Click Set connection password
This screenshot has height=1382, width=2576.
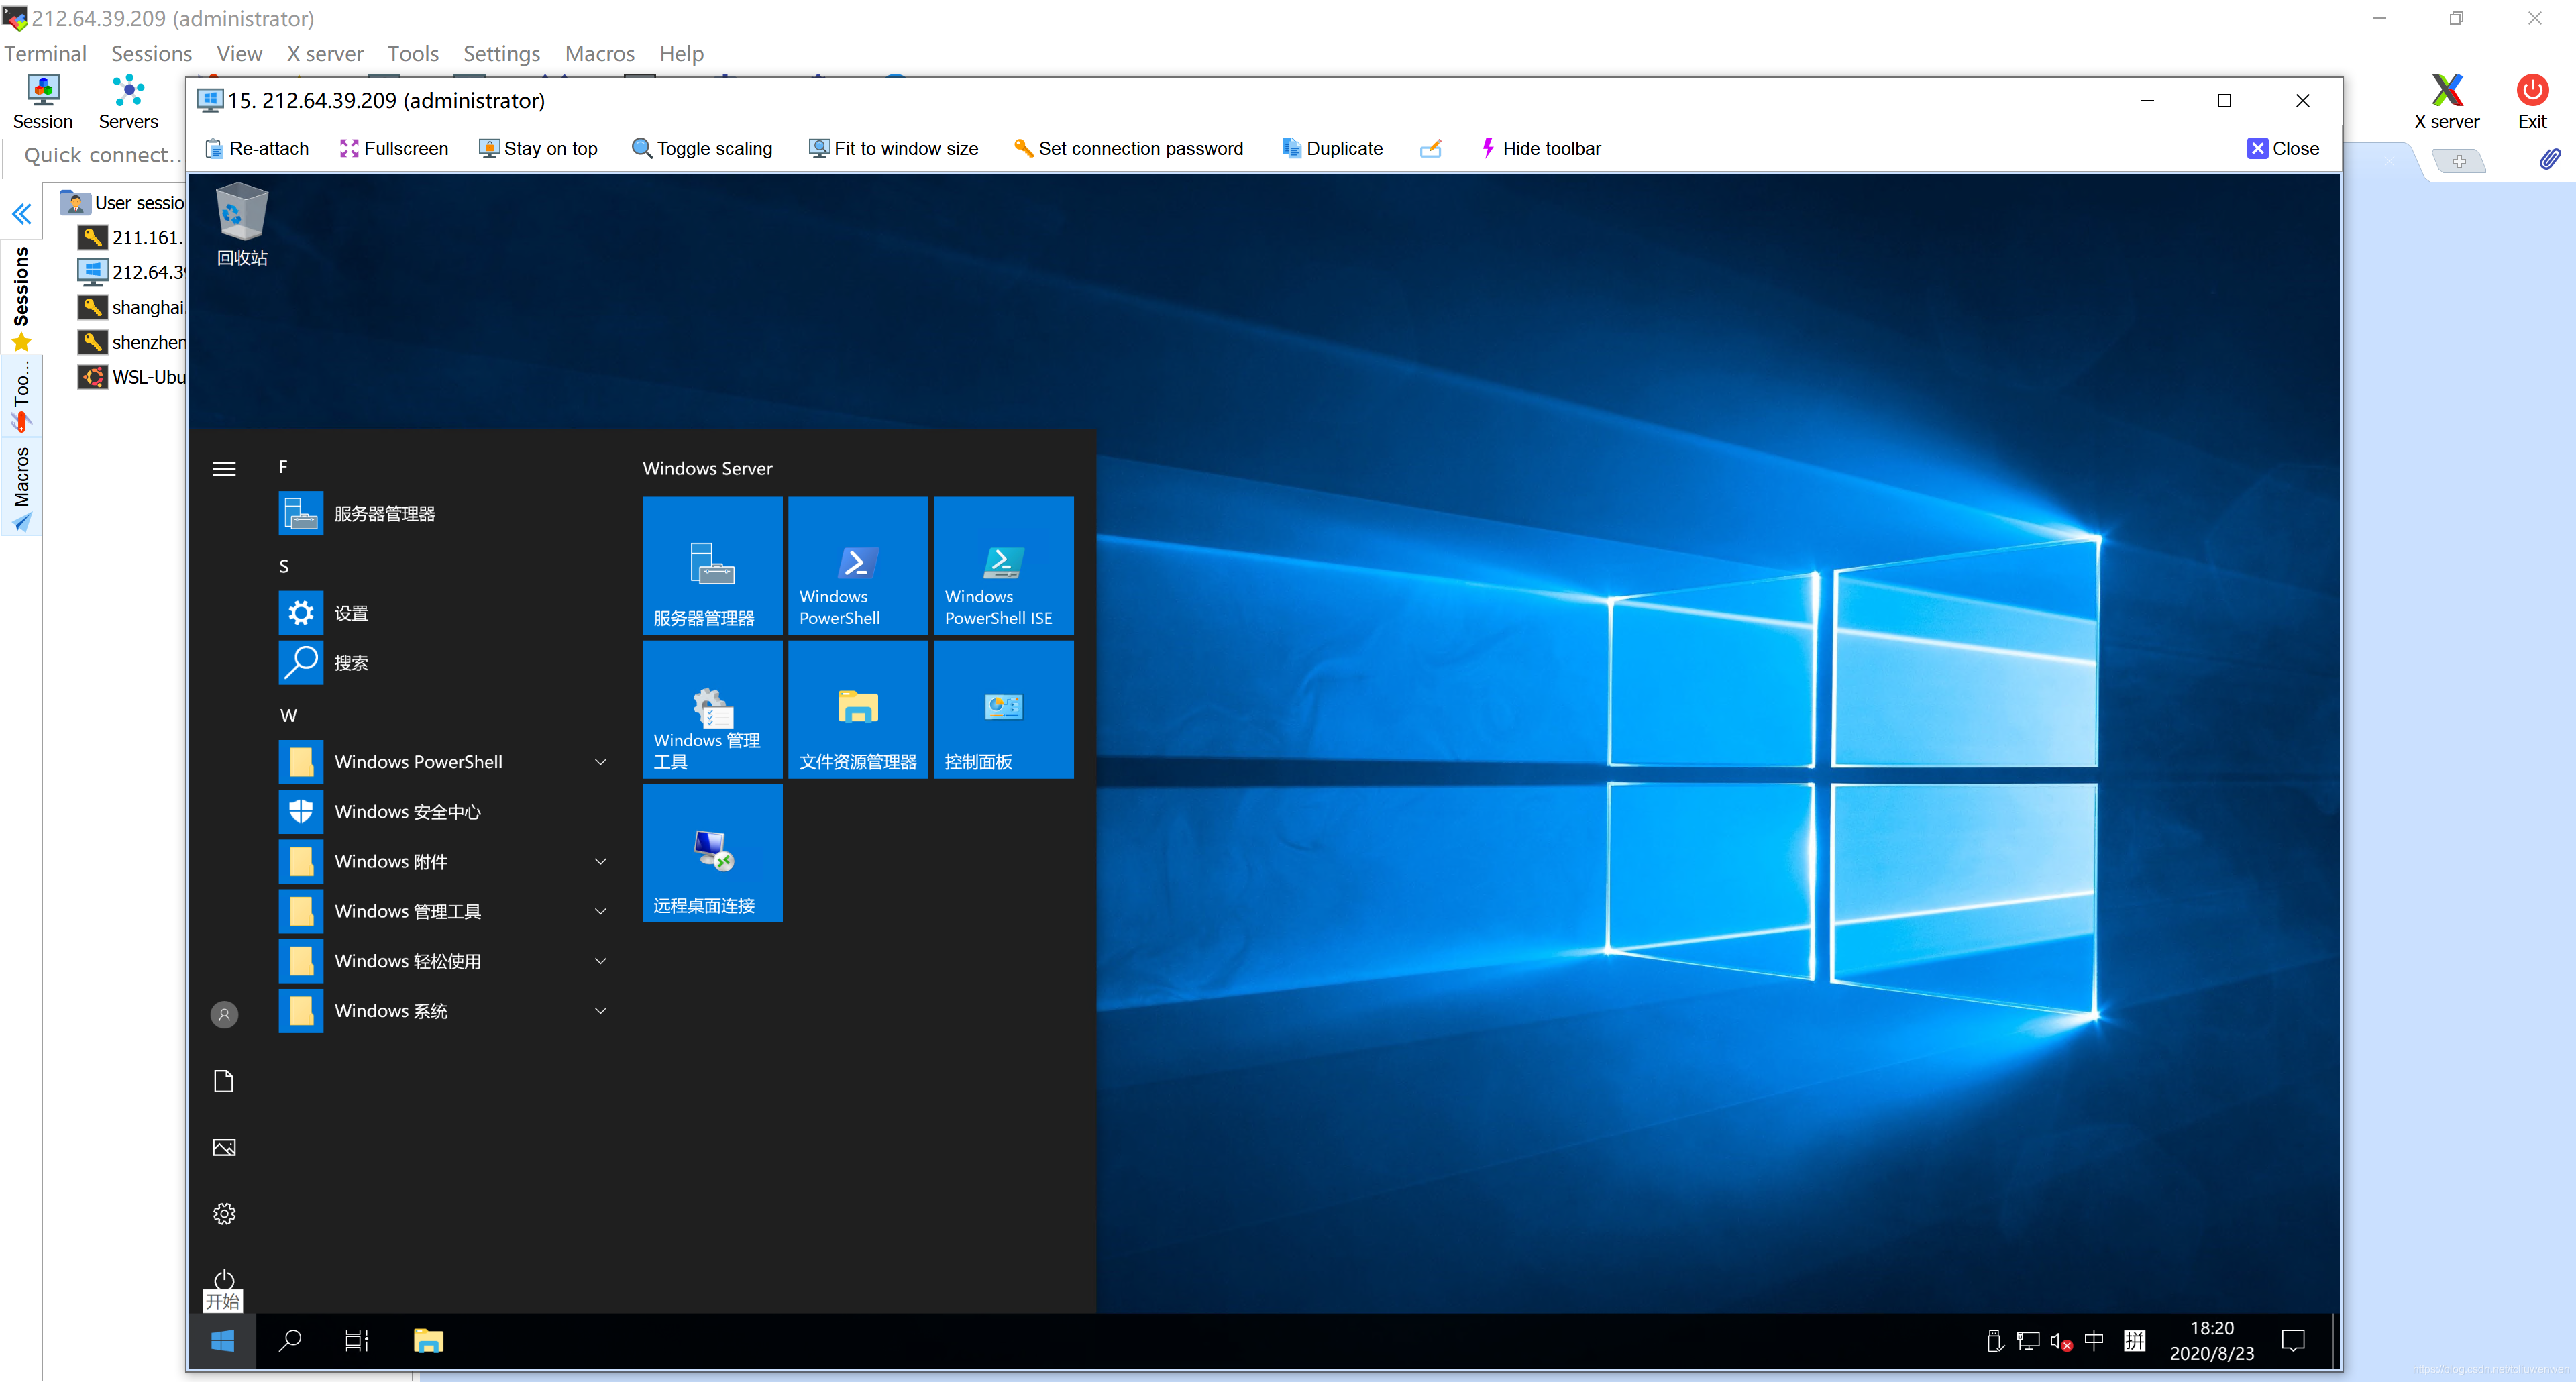click(1128, 148)
